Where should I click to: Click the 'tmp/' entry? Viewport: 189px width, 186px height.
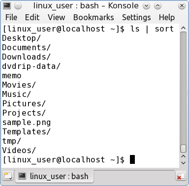coord(11,141)
